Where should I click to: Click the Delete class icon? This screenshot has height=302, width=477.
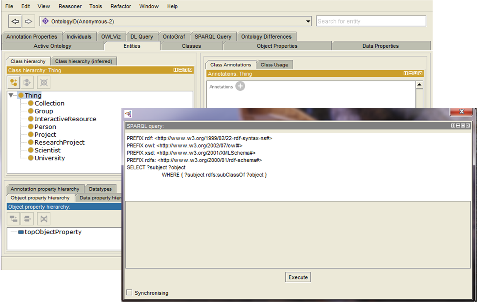click(43, 82)
